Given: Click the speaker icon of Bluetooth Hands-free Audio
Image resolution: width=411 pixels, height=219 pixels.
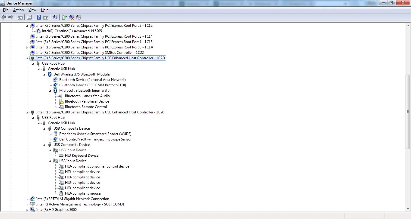Looking at the screenshot, I should pyautogui.click(x=61, y=96).
